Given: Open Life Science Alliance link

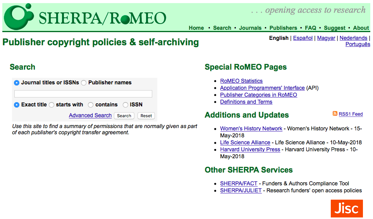Looking at the screenshot, I should tap(245, 142).
